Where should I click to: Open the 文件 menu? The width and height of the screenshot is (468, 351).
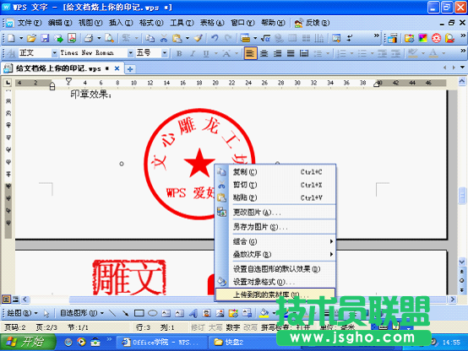coord(30,23)
